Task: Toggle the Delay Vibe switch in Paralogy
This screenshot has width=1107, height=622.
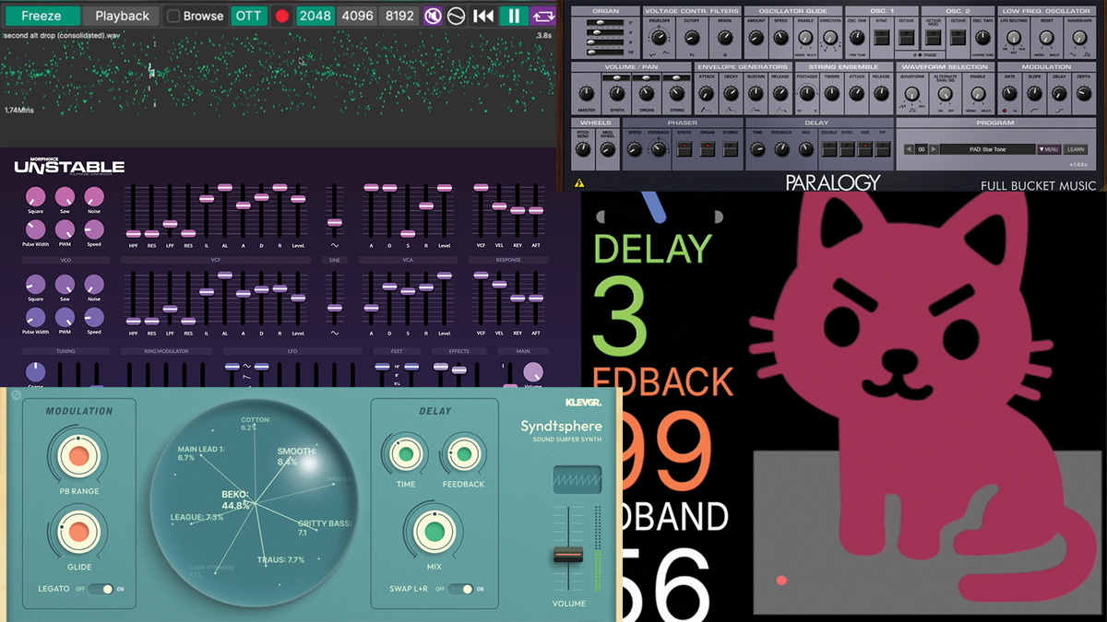Action: coord(867,150)
